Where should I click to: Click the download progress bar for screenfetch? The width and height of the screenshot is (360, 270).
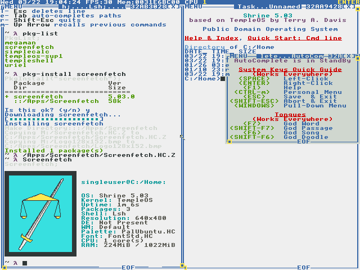pyautogui.click(x=54, y=119)
